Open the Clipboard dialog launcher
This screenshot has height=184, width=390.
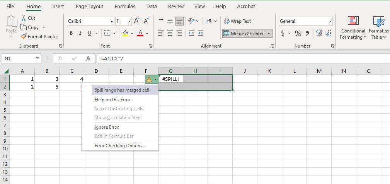coord(61,46)
